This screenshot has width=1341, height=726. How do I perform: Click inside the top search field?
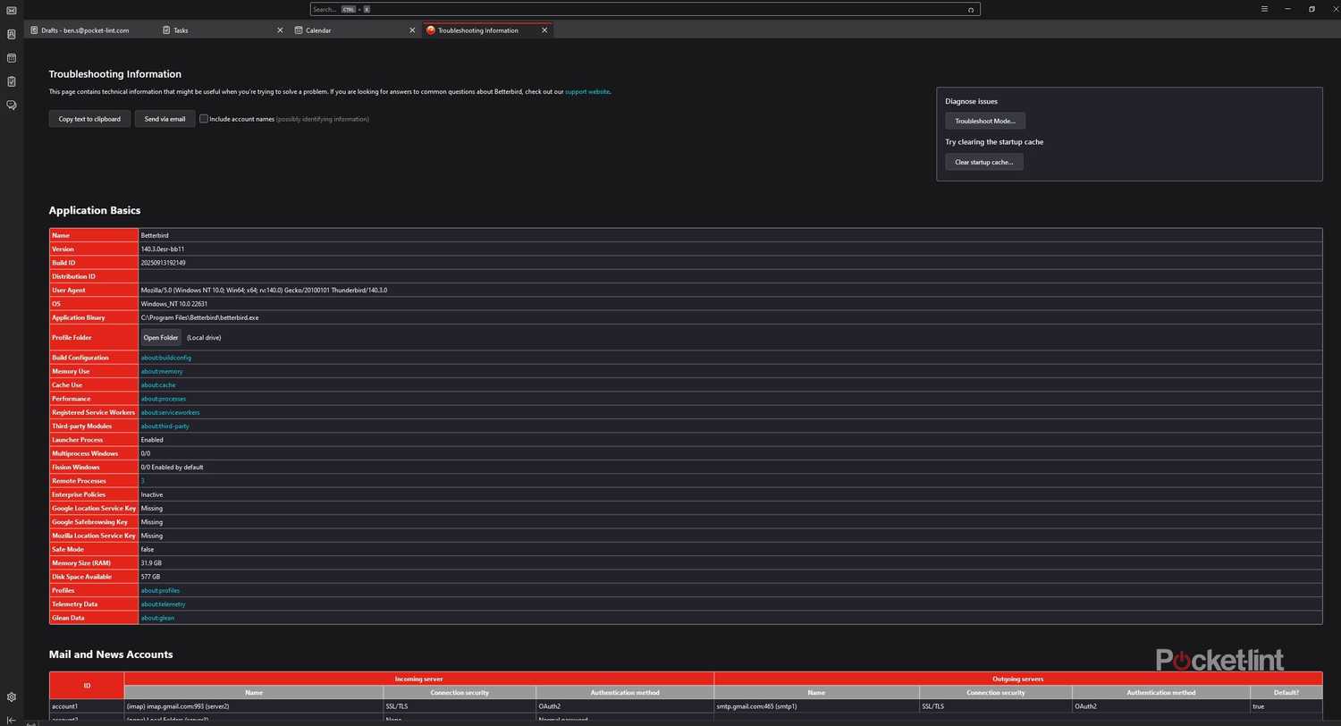[626, 9]
